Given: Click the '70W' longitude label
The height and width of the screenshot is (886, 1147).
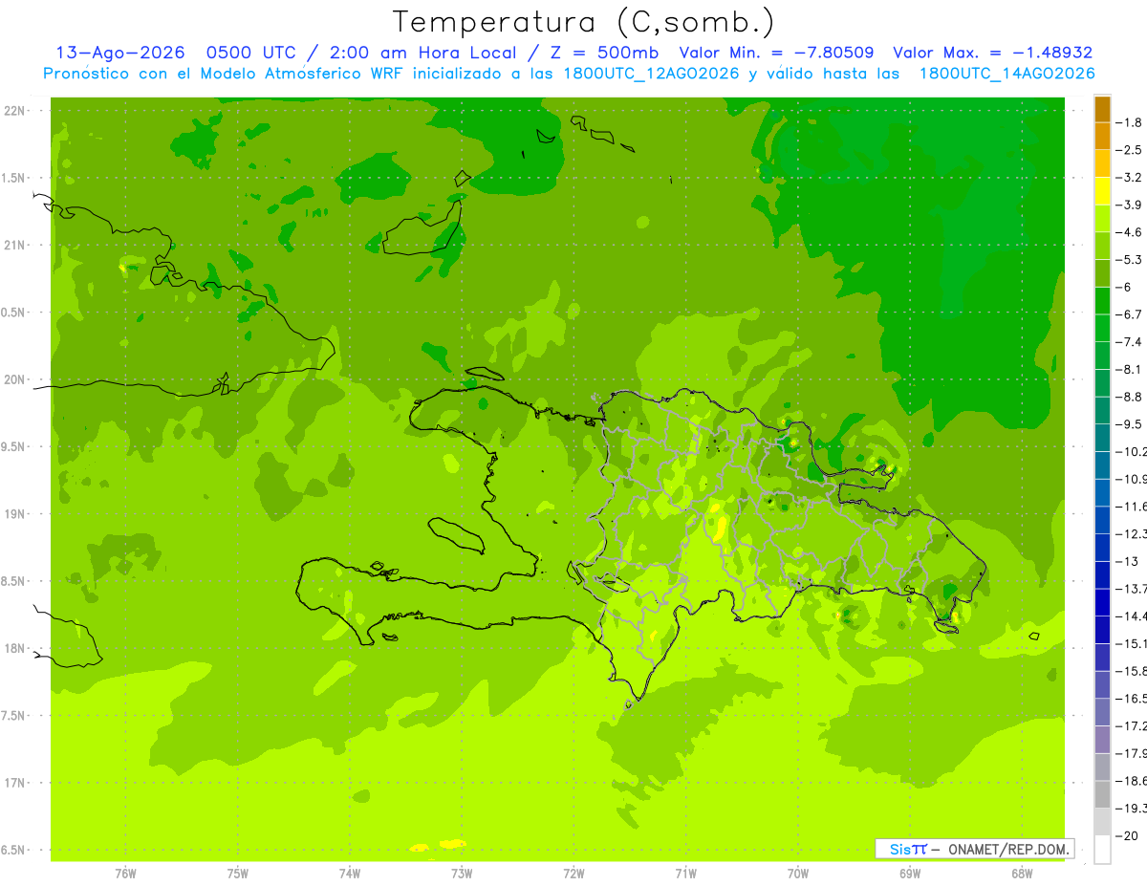Looking at the screenshot, I should tap(798, 874).
